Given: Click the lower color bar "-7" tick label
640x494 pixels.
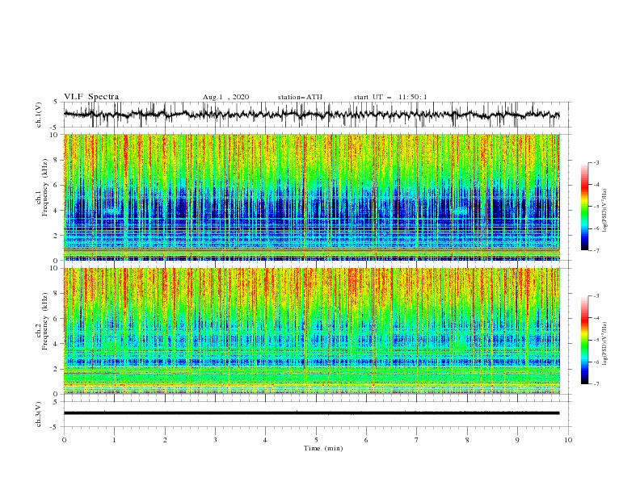Looking at the screenshot, I should (596, 384).
